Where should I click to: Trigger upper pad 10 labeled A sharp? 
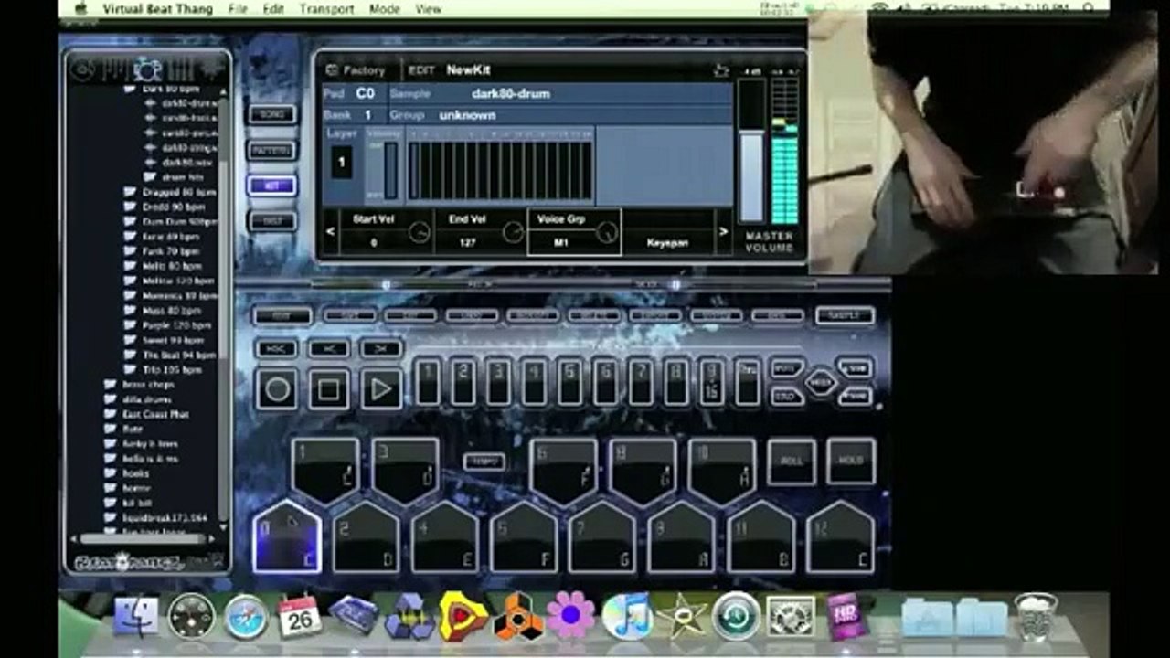(x=721, y=471)
